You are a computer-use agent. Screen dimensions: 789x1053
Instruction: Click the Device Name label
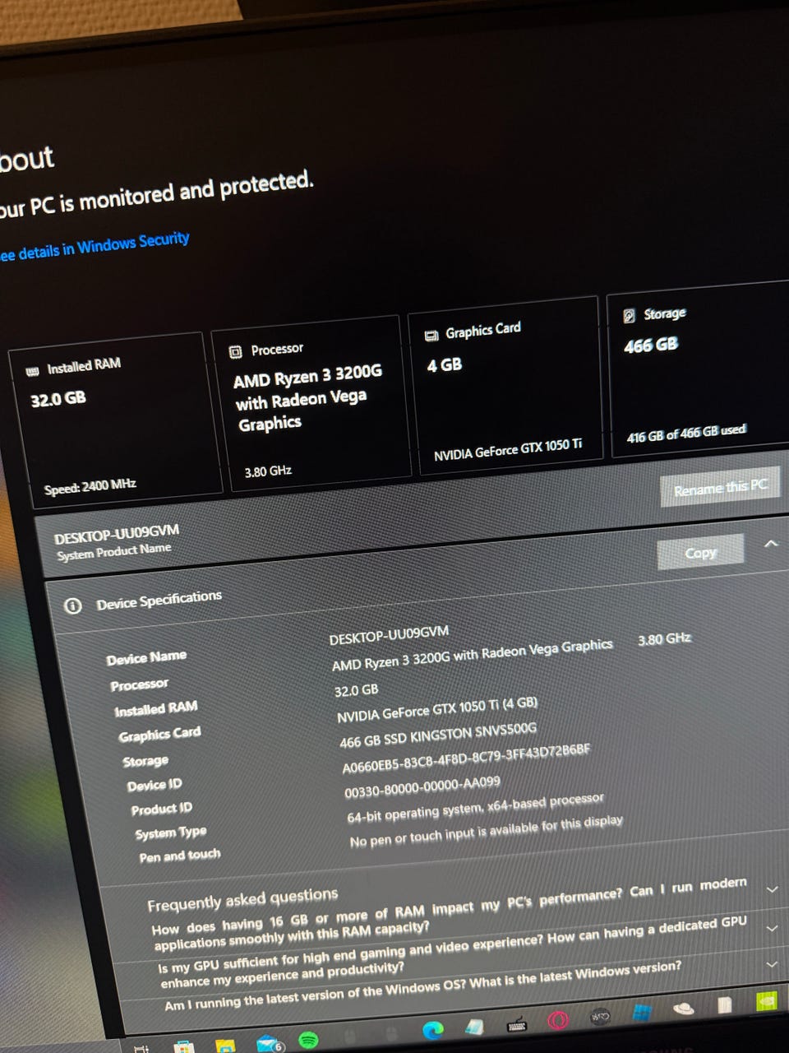point(146,657)
